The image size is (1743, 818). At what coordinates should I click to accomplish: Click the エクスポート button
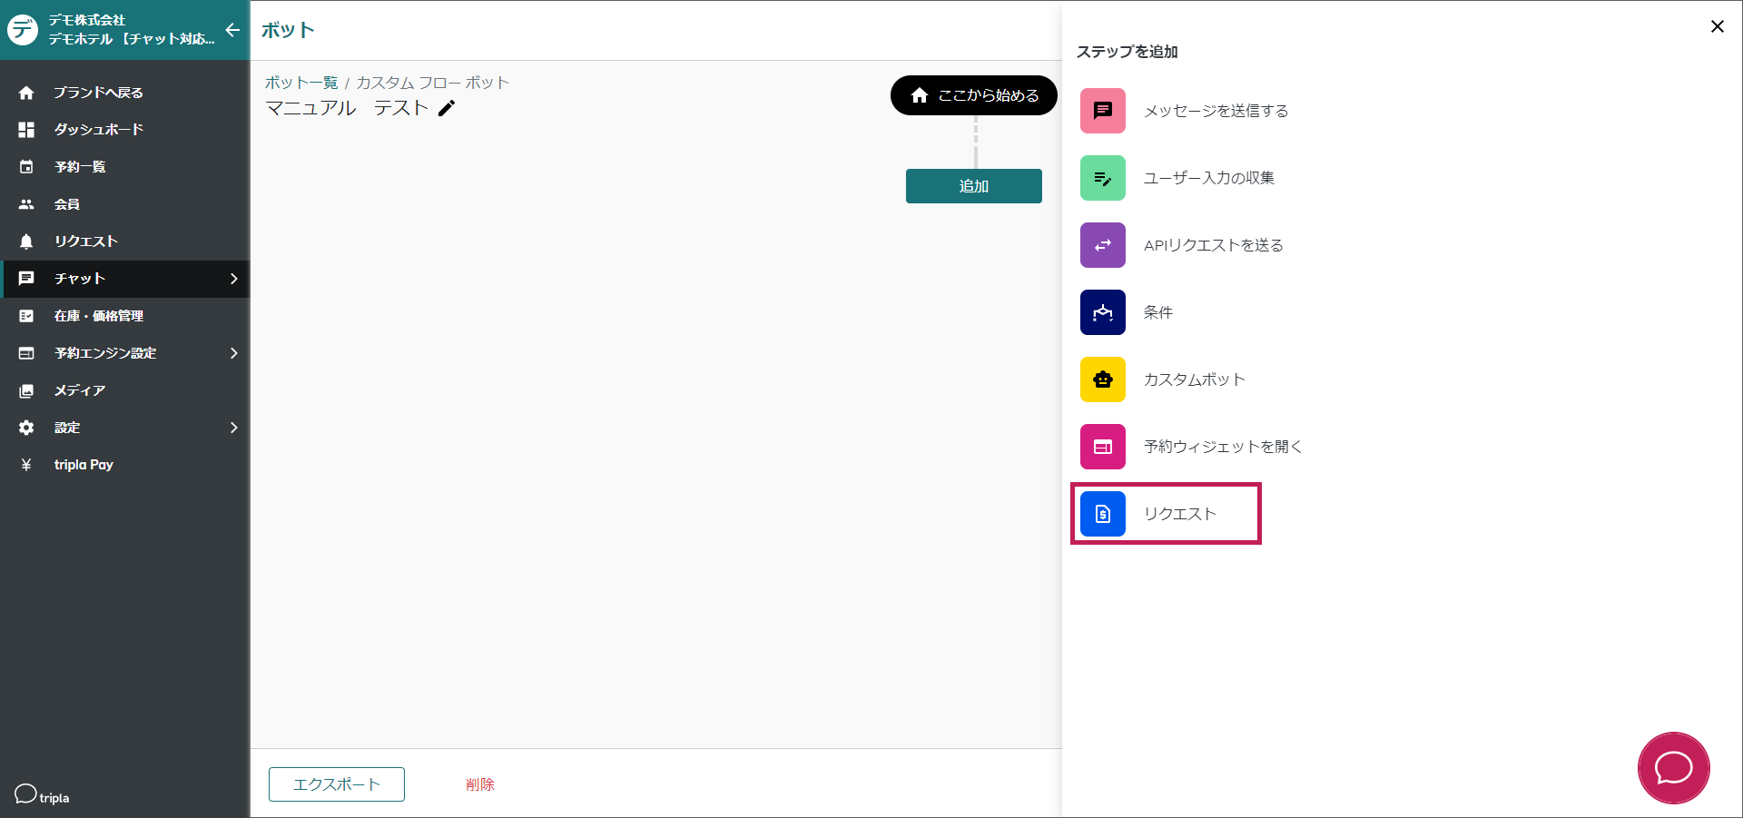tap(336, 784)
